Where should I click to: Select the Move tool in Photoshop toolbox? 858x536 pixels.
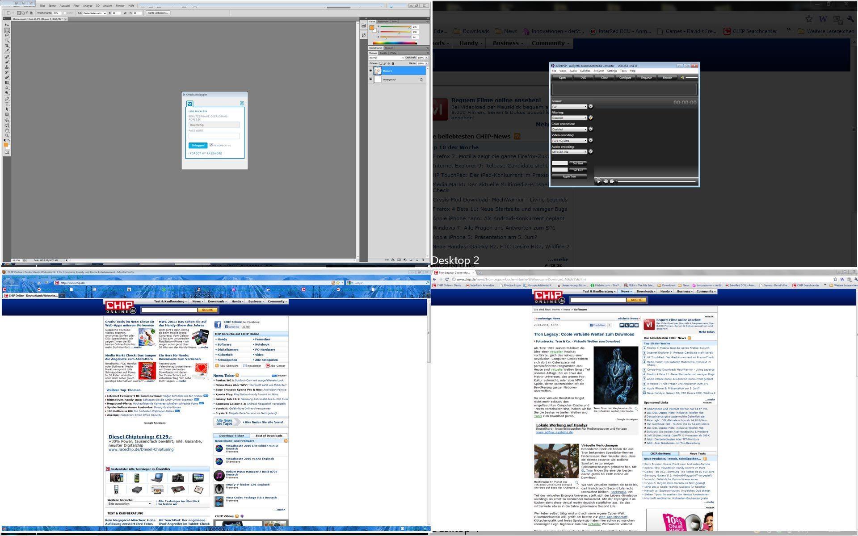(6, 25)
